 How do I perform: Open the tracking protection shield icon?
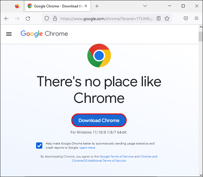click(x=47, y=19)
